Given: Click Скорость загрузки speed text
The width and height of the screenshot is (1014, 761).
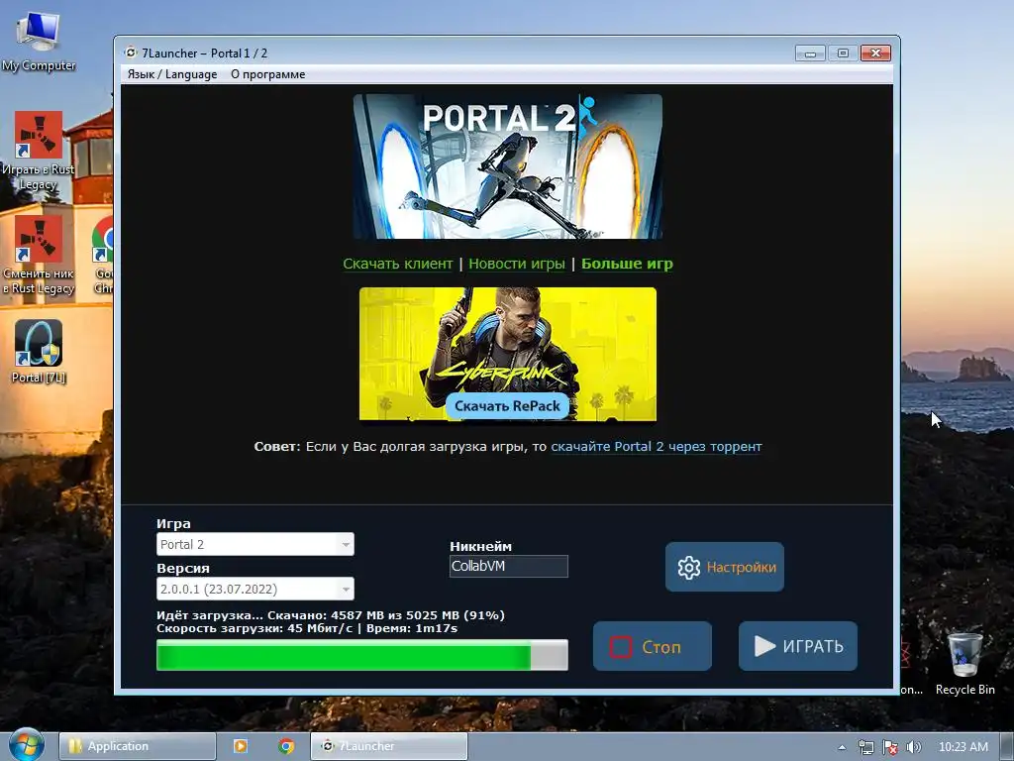Looking at the screenshot, I should (x=307, y=628).
